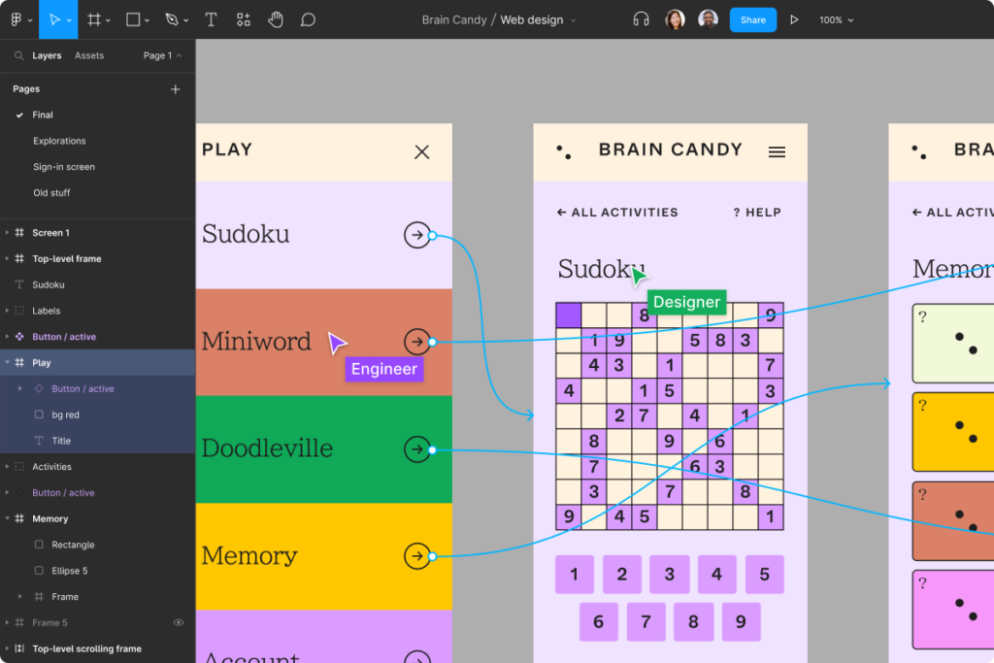Click the Sudoku row arrow button
Screen dimensions: 994x663
[417, 235]
